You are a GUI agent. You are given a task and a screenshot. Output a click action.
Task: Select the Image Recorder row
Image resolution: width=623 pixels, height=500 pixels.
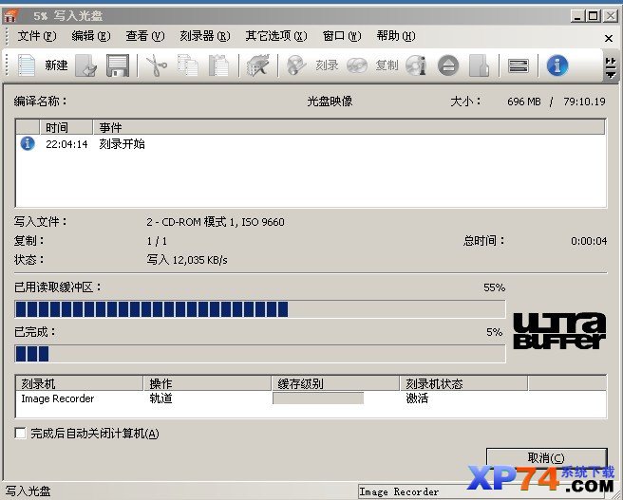click(x=311, y=398)
